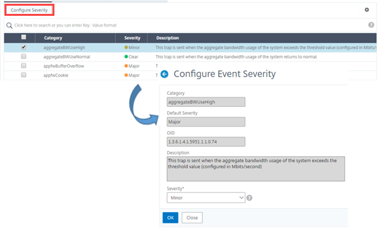The image size is (381, 236).
Task: Click Major severity in appfwCookie row
Action: pyautogui.click(x=132, y=75)
